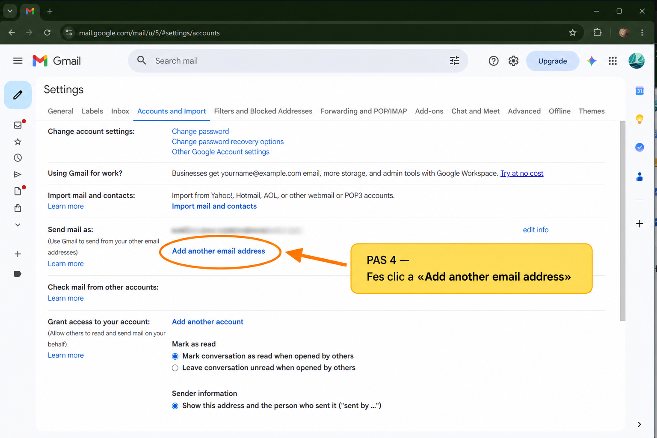This screenshot has height=438, width=657.
Task: Click Change password link
Action: click(200, 131)
